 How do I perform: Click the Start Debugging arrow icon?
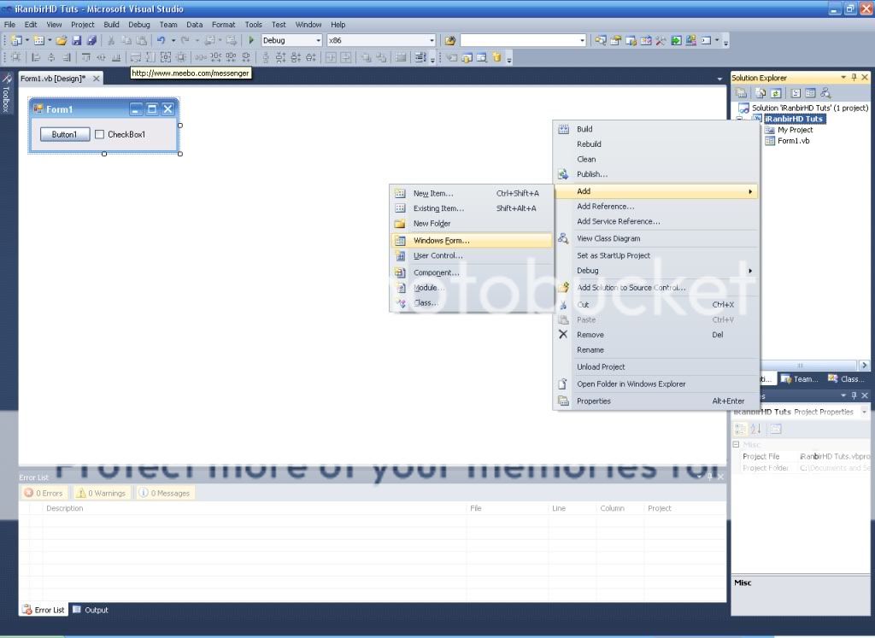coord(250,40)
